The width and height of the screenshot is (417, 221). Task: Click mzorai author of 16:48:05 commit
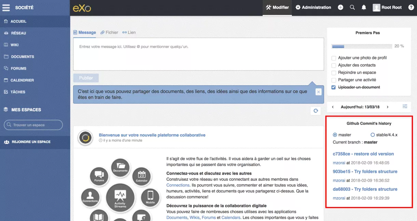[x=339, y=163]
